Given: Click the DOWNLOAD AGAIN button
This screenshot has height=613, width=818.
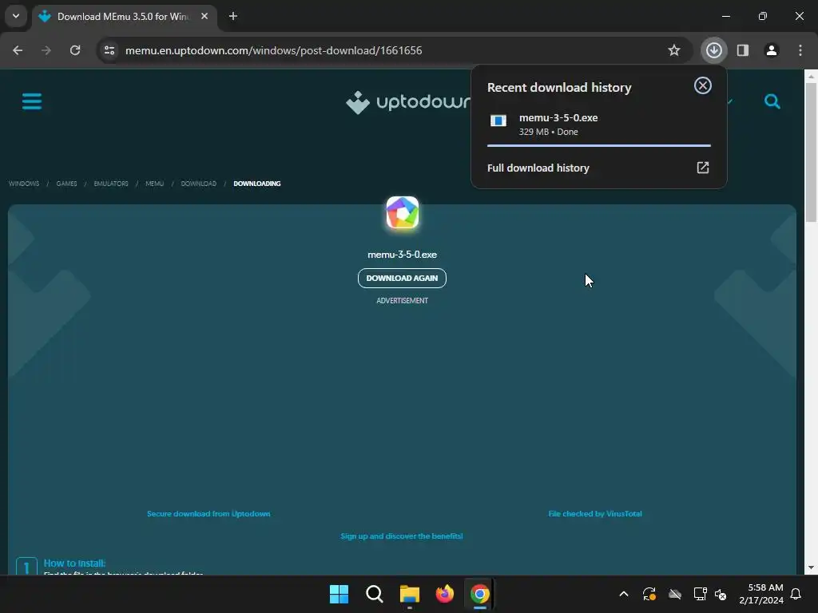Looking at the screenshot, I should (403, 278).
